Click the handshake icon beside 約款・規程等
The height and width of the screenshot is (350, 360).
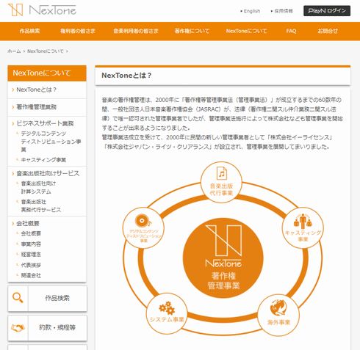[x=18, y=327]
